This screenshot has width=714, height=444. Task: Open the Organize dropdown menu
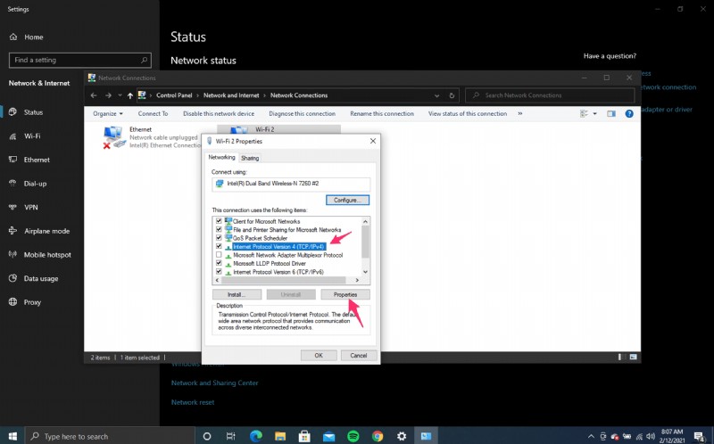pos(108,114)
